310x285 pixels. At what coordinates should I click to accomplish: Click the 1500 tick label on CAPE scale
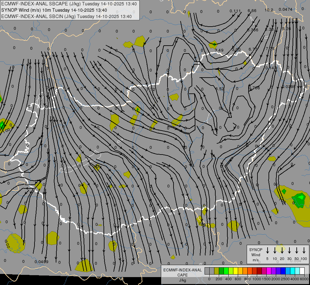[x=266, y=279]
